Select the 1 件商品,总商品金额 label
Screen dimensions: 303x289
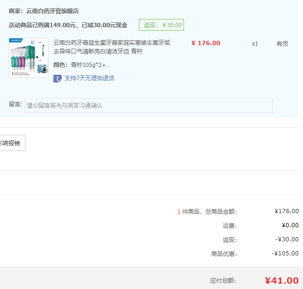(x=207, y=211)
